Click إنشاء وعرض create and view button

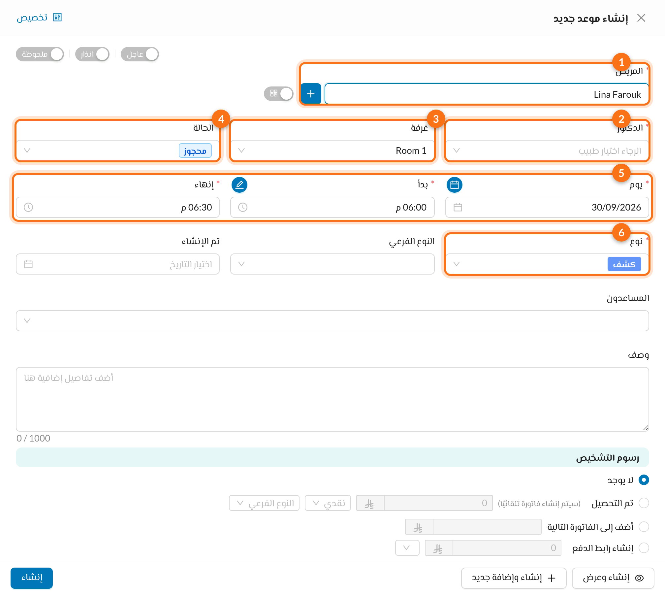click(613, 578)
